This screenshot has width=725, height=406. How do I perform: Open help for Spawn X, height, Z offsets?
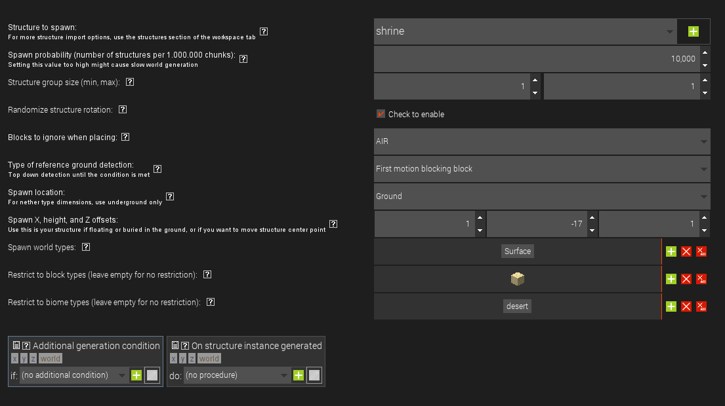pyautogui.click(x=333, y=224)
